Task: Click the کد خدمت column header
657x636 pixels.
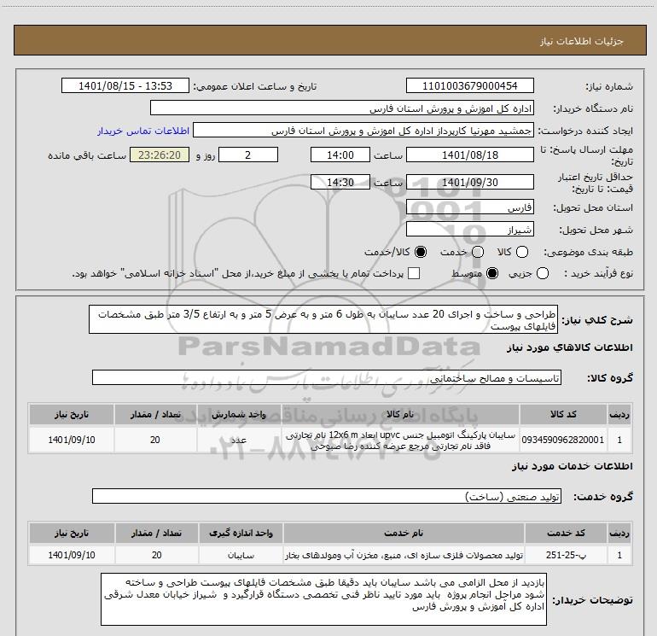Action: tap(566, 533)
